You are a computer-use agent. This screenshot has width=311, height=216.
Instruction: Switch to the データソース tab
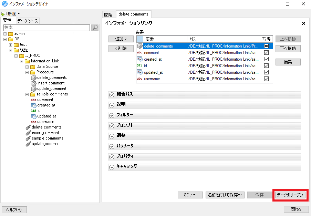pyautogui.click(x=28, y=21)
